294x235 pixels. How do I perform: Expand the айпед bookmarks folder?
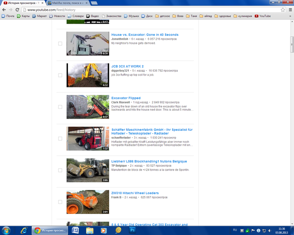206,16
